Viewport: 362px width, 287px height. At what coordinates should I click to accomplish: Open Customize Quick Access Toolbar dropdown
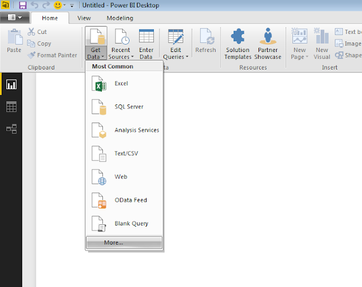click(x=72, y=6)
